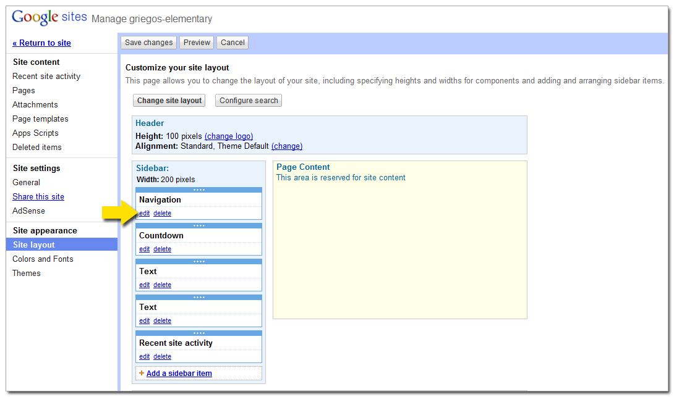
Task: Click the 'Site content' section heading
Action: click(x=36, y=62)
